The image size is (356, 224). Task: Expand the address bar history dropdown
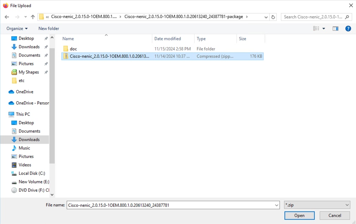pyautogui.click(x=266, y=17)
